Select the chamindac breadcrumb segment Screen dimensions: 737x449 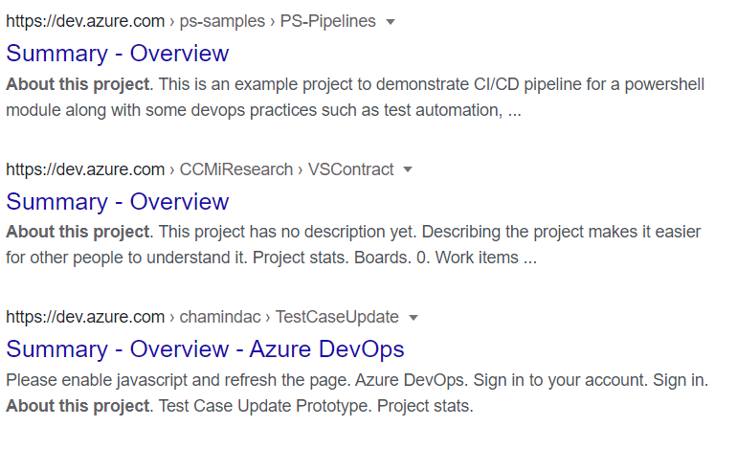pos(220,317)
